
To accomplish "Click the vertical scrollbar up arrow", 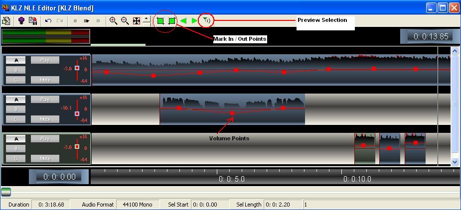I will coord(455,51).
